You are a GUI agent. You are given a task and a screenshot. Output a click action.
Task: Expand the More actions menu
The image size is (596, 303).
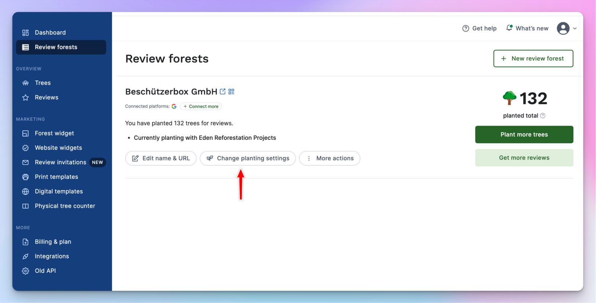tap(330, 158)
